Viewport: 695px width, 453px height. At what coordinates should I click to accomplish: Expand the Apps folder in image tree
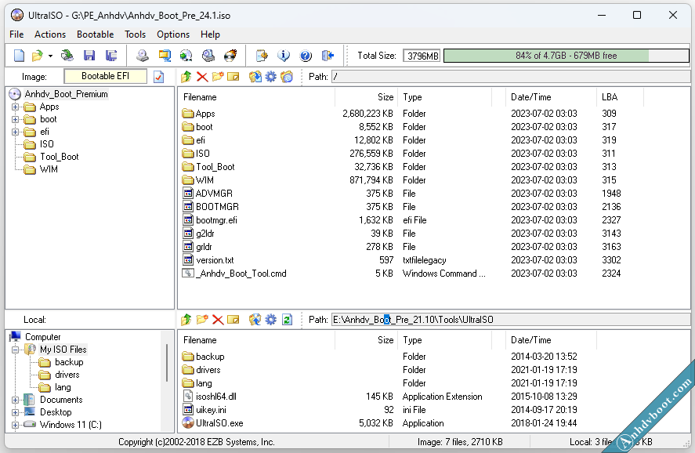click(x=15, y=107)
